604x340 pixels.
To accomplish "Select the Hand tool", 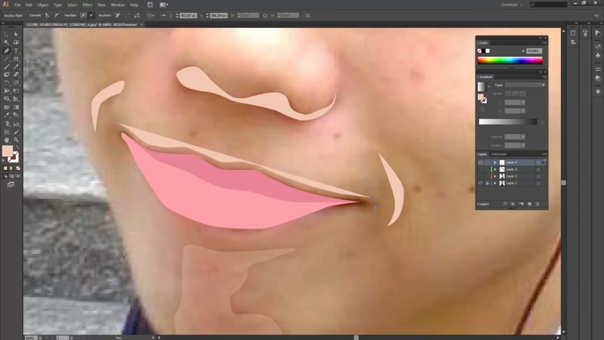I will coord(6,140).
